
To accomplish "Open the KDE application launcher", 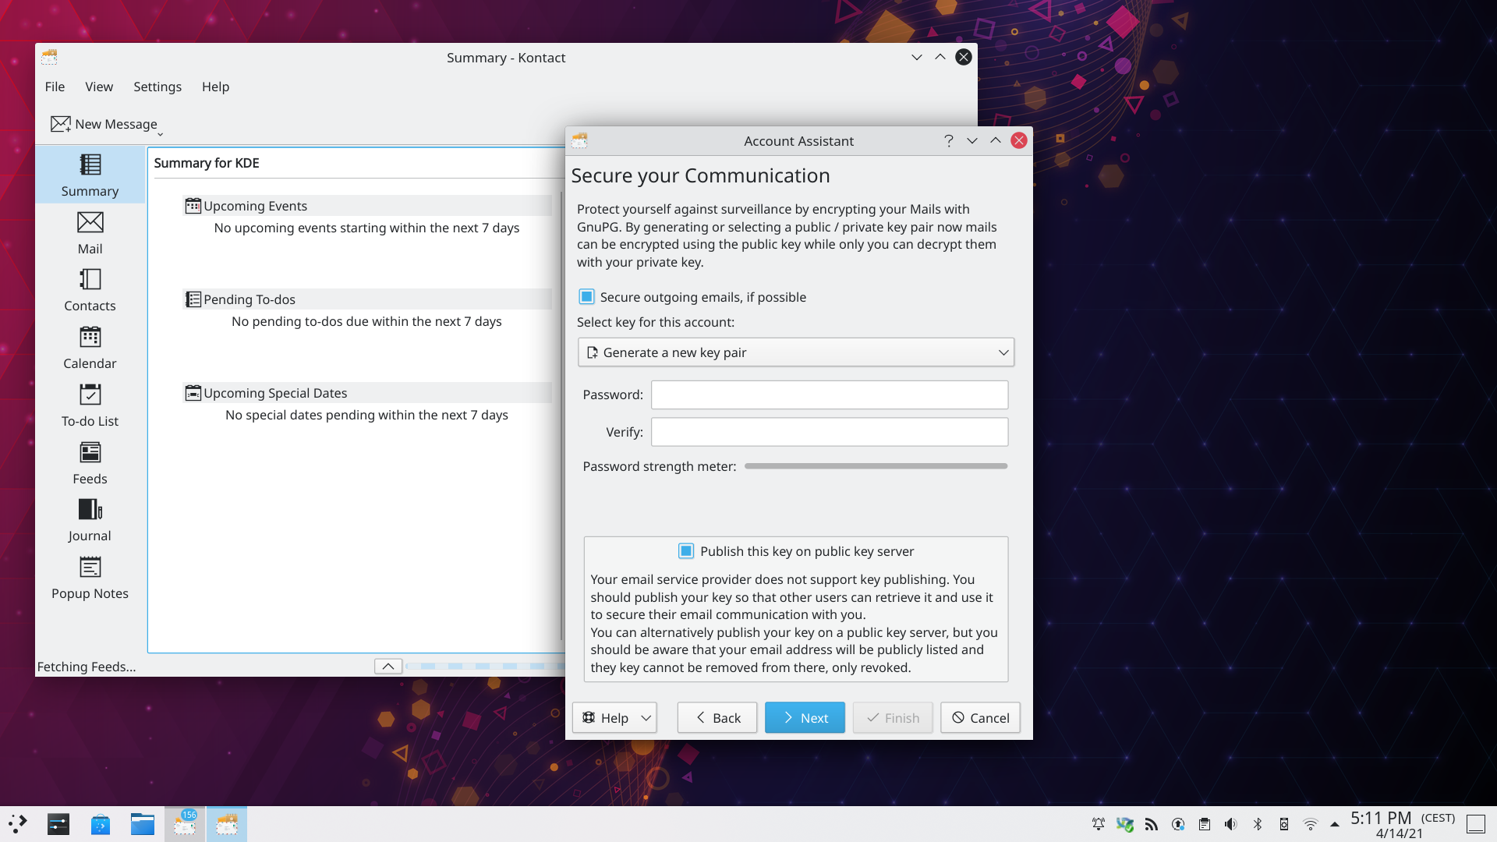I will [x=18, y=824].
